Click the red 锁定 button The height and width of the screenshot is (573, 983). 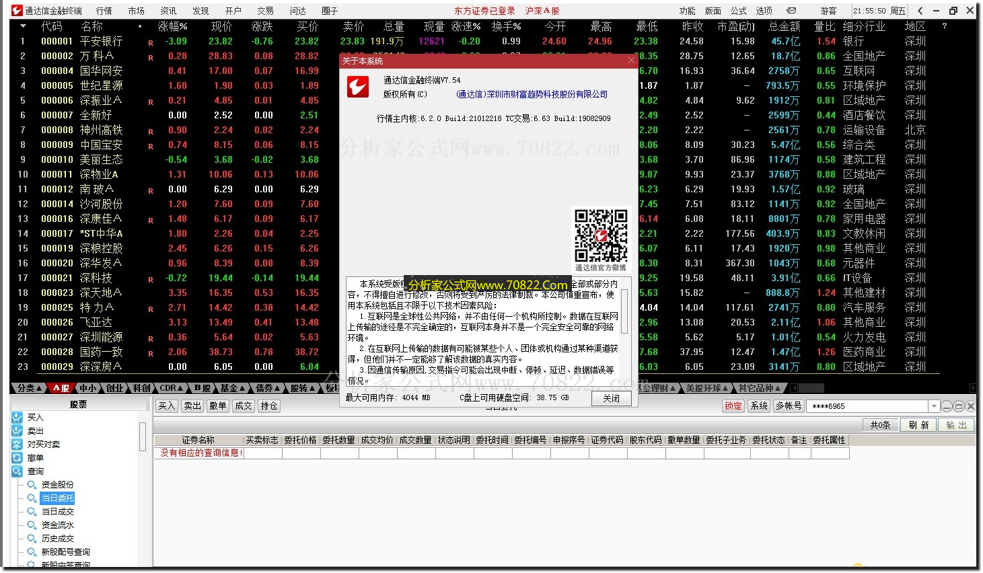(x=733, y=406)
